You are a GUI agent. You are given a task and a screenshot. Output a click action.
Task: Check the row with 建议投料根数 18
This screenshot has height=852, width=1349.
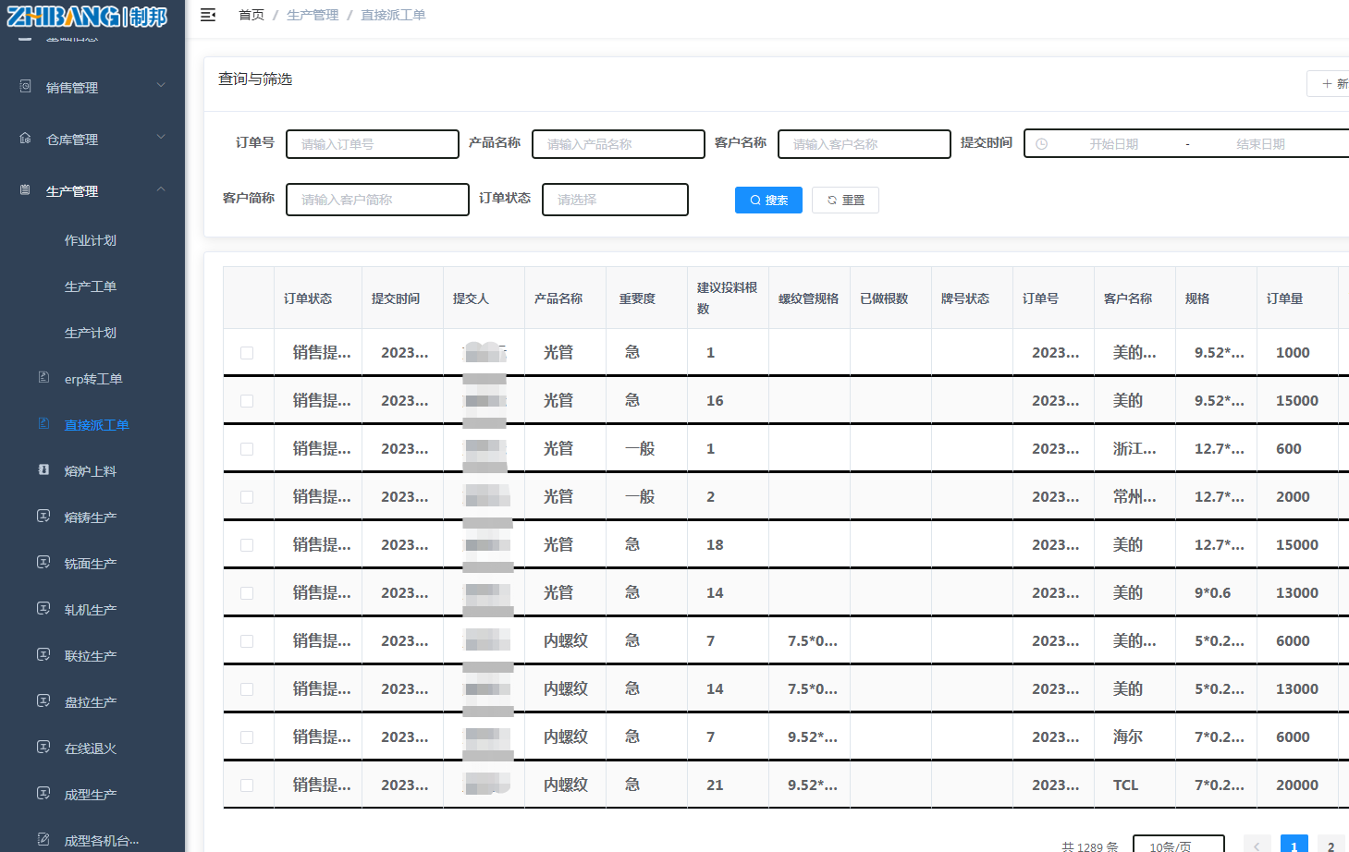click(x=247, y=545)
